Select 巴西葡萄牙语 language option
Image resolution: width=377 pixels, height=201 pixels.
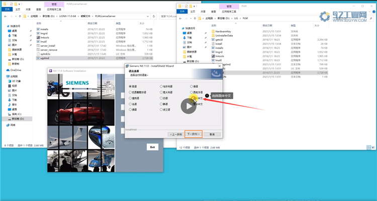(130, 92)
